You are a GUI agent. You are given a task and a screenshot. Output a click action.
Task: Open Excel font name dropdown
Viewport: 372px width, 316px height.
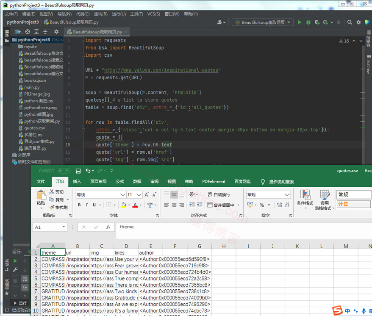pyautogui.click(x=122, y=195)
